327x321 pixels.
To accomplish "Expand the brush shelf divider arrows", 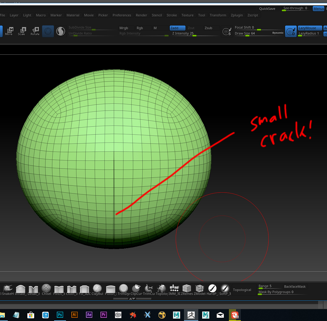I will pos(132,299).
